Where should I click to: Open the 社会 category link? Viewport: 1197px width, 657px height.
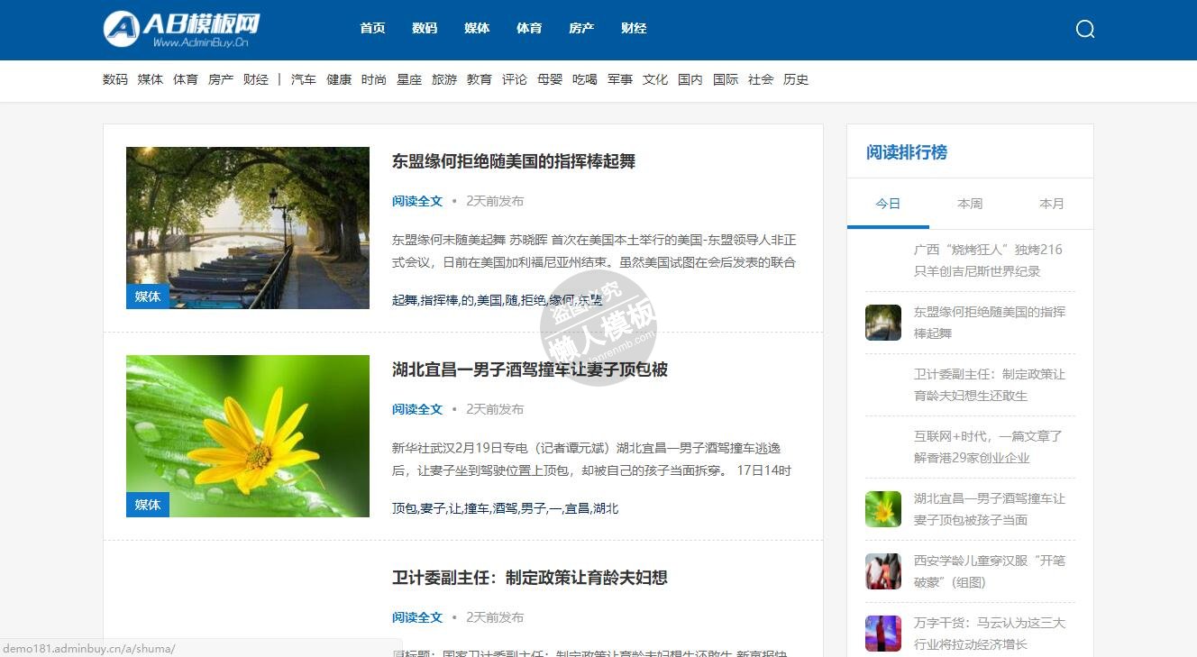(x=761, y=79)
